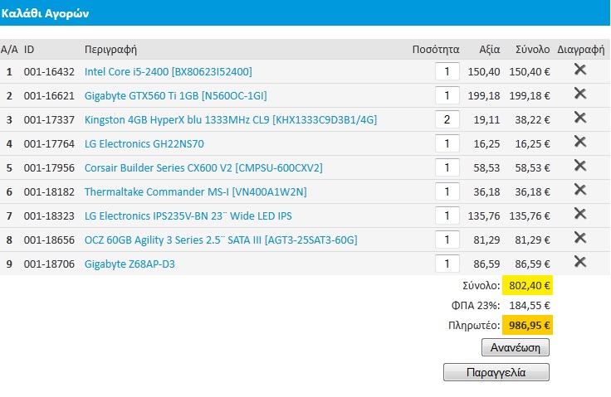Screen dimensions: 611x397
Task: Click the row total 38,22 €
Action: [x=532, y=120]
